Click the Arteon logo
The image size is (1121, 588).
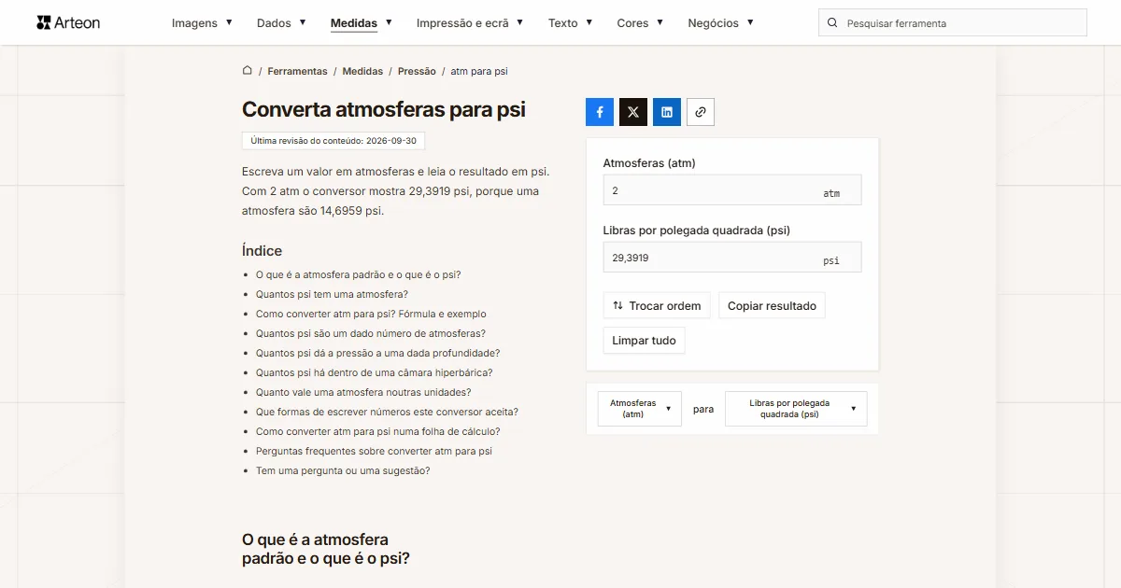68,22
